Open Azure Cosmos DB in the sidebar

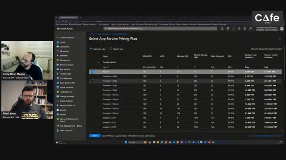pyautogui.click(x=65, y=83)
